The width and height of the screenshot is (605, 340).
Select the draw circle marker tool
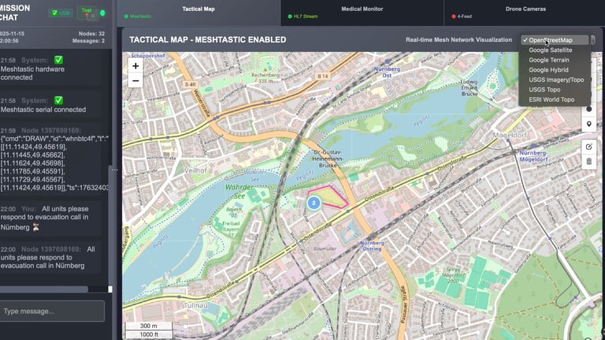coord(588,109)
